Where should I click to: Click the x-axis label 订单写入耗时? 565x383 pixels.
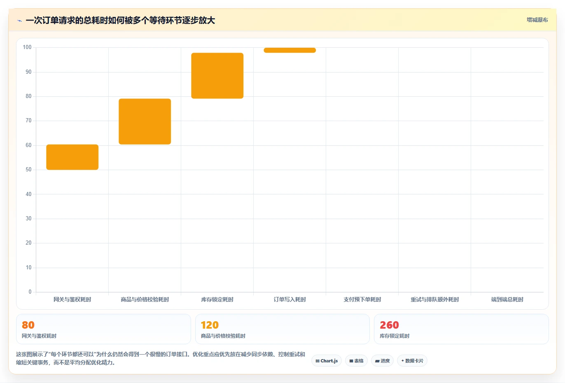290,299
